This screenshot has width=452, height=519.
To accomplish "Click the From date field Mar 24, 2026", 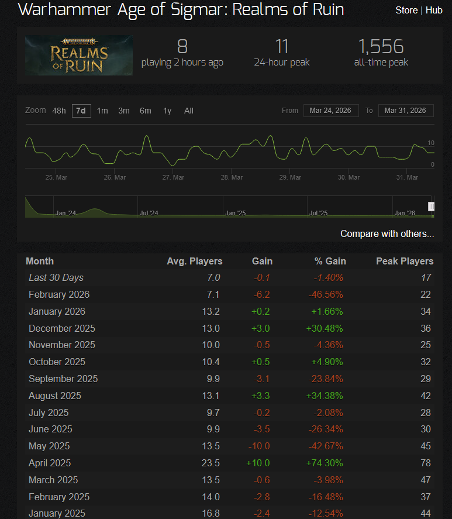I will tap(331, 111).
